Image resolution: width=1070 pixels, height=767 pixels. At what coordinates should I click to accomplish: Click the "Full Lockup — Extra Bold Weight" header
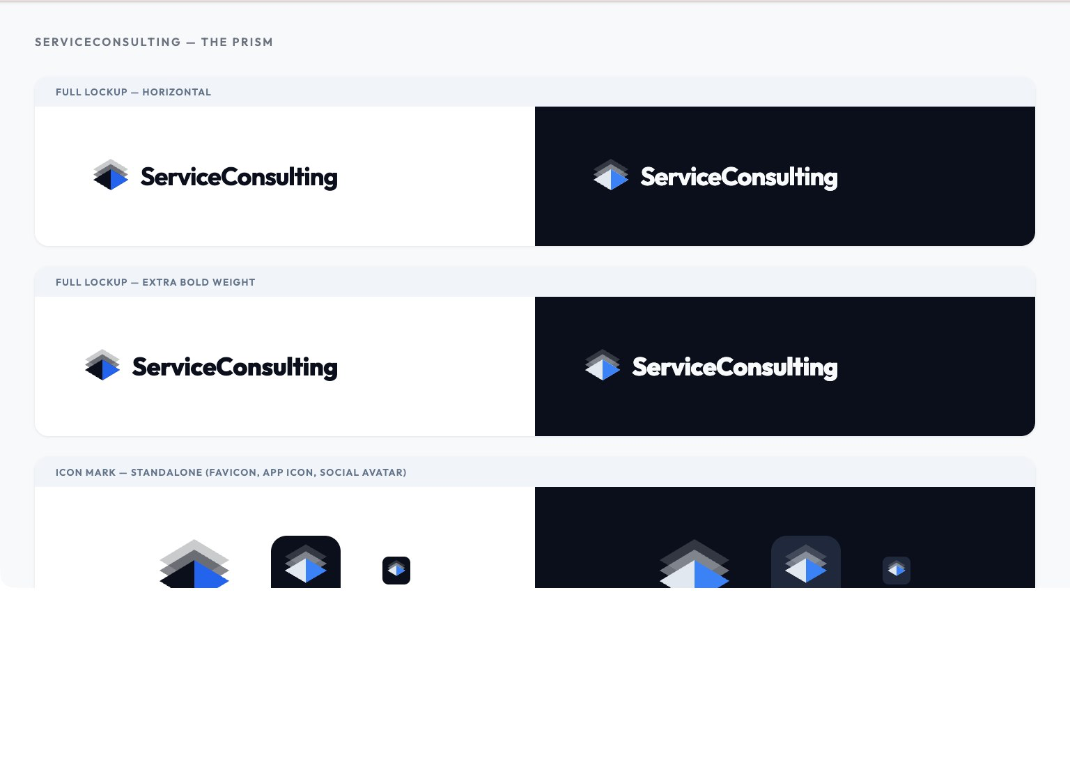coord(155,282)
